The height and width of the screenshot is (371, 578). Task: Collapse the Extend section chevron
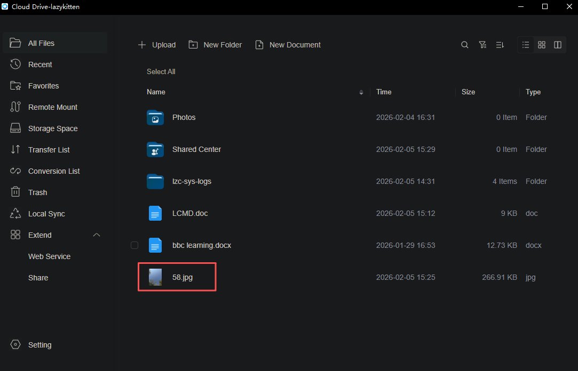tap(97, 235)
